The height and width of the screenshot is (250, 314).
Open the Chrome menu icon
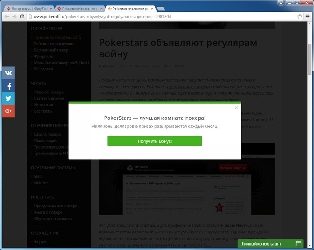click(x=308, y=17)
